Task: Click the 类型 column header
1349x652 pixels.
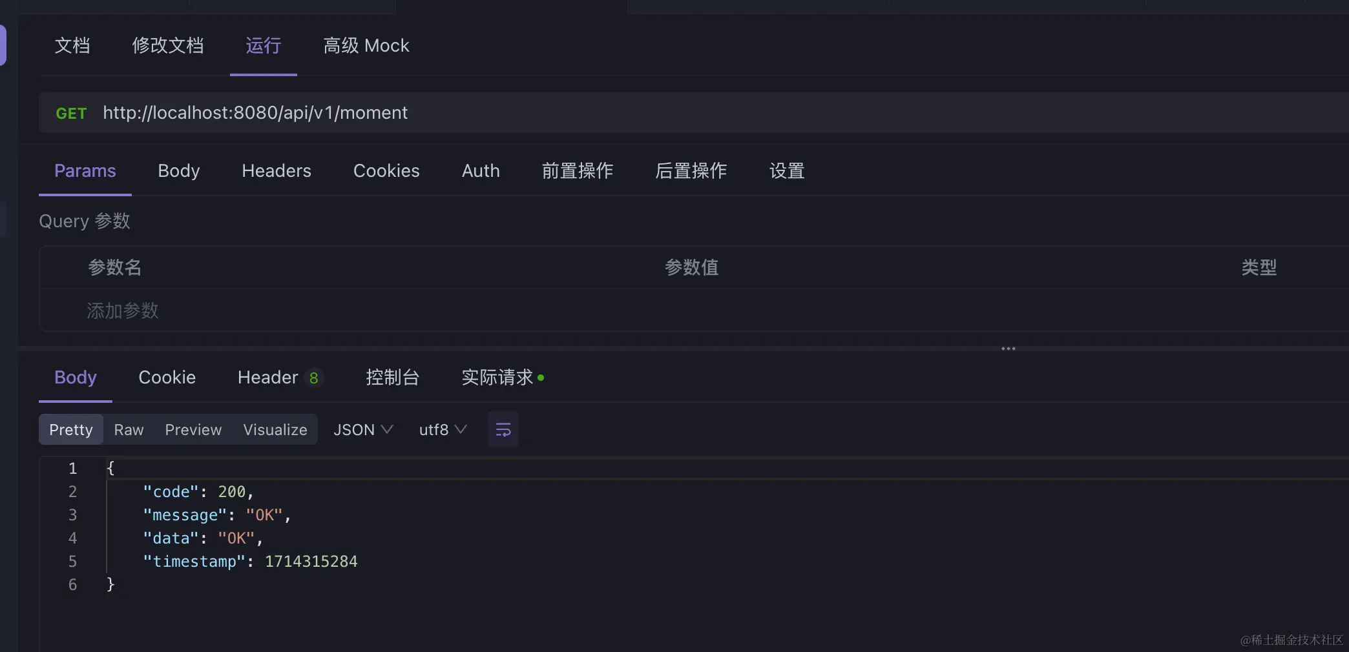Action: point(1259,267)
